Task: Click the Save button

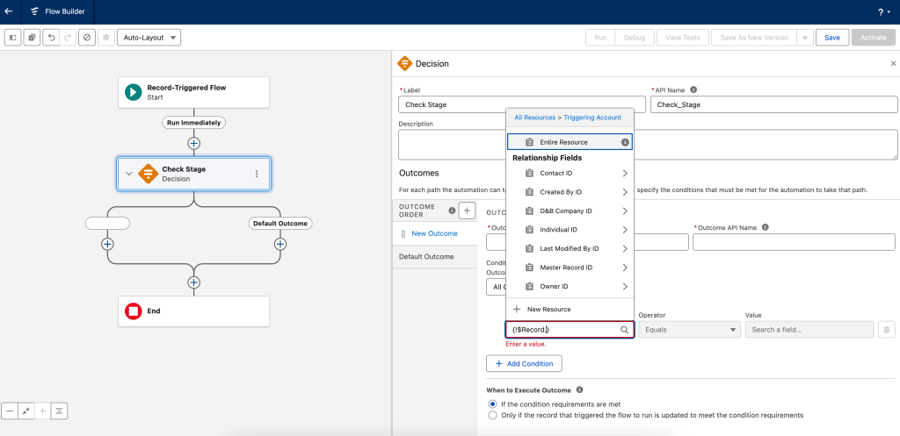Action: pyautogui.click(x=832, y=38)
